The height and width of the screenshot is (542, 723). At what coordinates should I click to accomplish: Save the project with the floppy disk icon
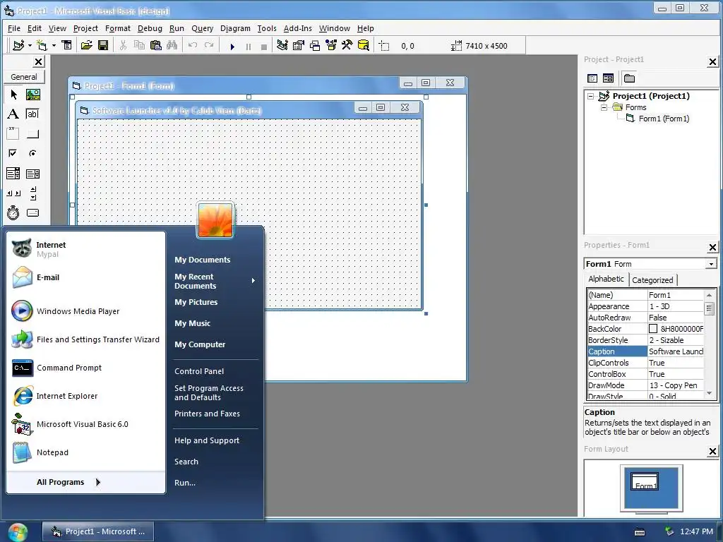tap(103, 46)
